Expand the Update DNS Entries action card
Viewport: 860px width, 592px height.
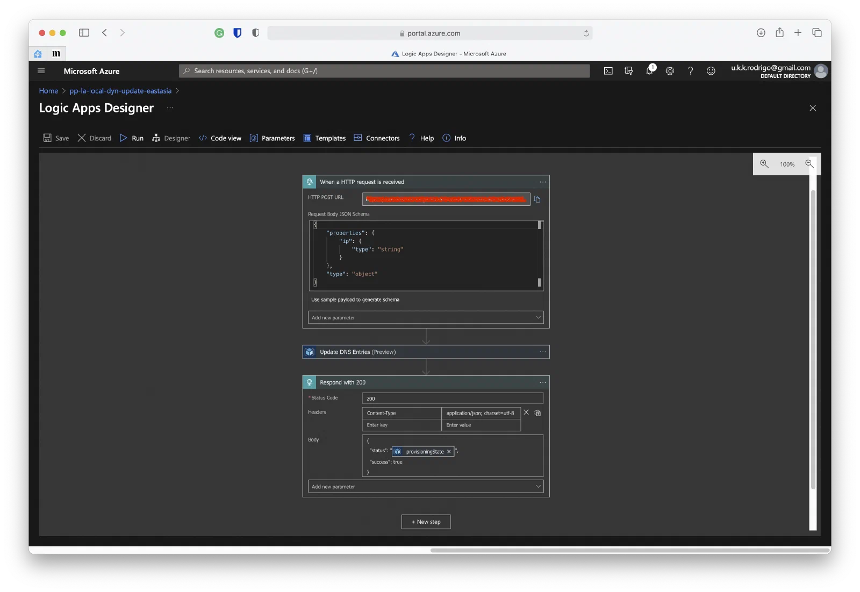(x=426, y=352)
